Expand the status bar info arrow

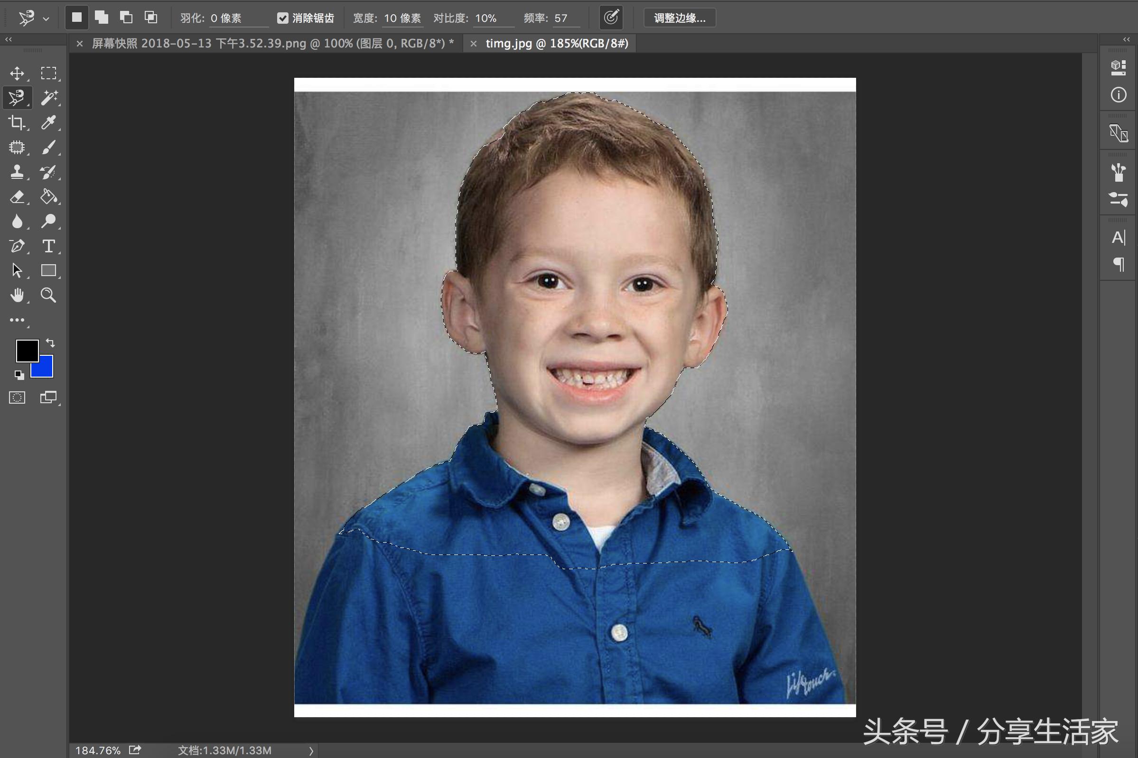pyautogui.click(x=311, y=751)
